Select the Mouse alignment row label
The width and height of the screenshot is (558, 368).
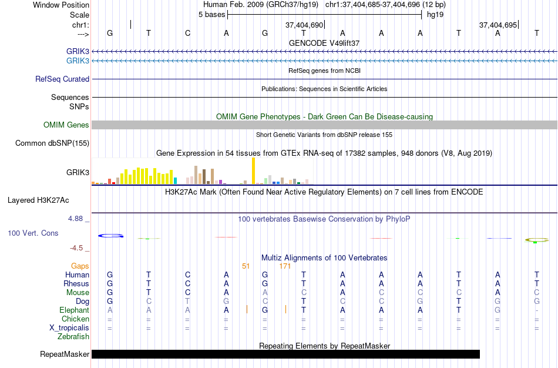click(78, 293)
